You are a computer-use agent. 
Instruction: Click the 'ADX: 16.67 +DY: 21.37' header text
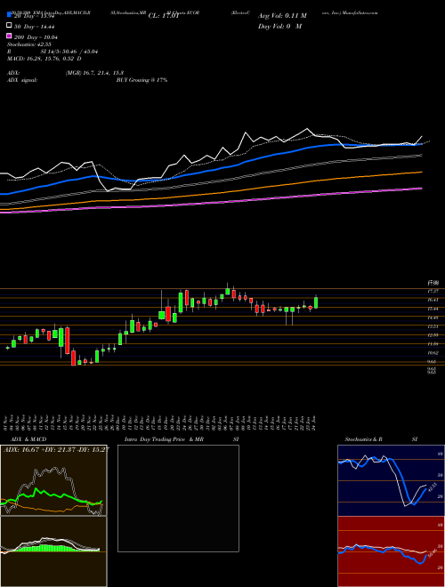tap(56, 449)
